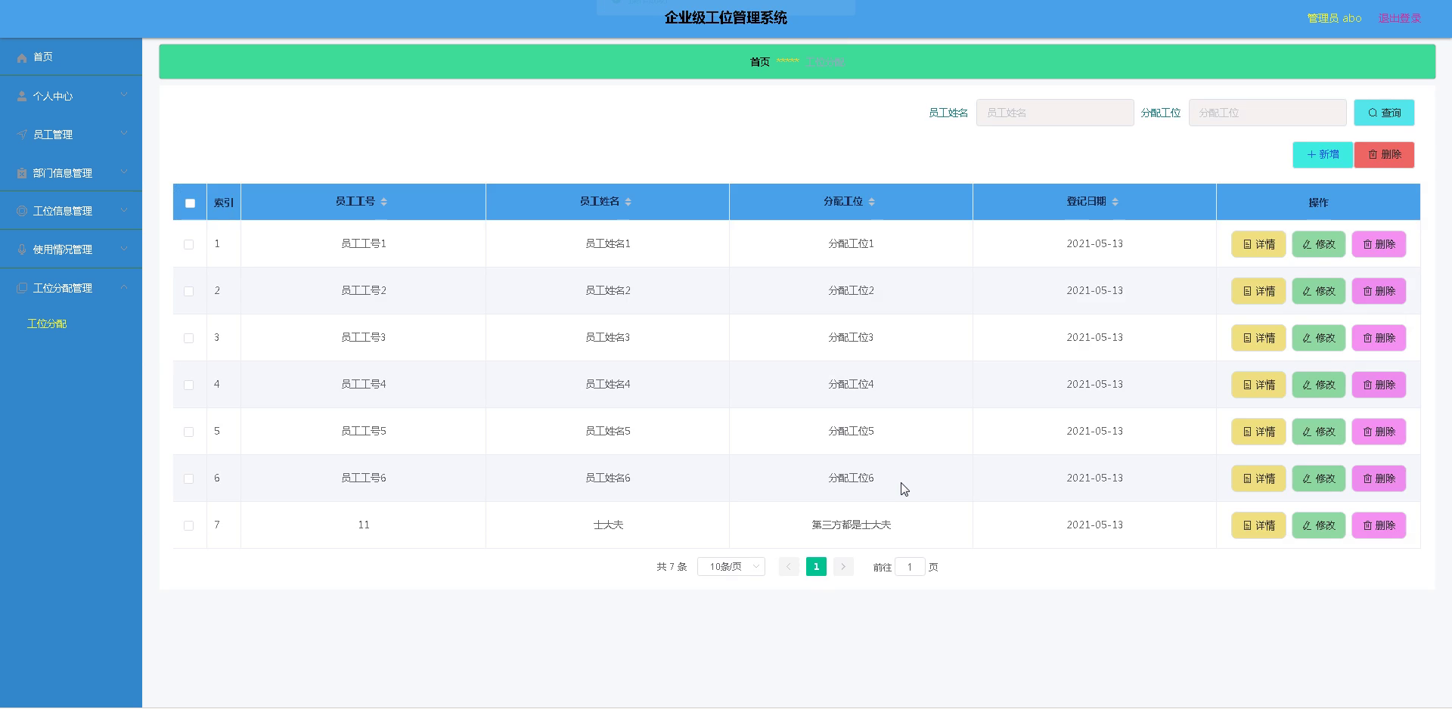
Task: Click the home icon beside 首页 in the sidebar
Action: coord(22,57)
